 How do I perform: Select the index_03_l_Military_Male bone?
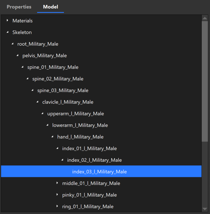[x=99, y=172]
